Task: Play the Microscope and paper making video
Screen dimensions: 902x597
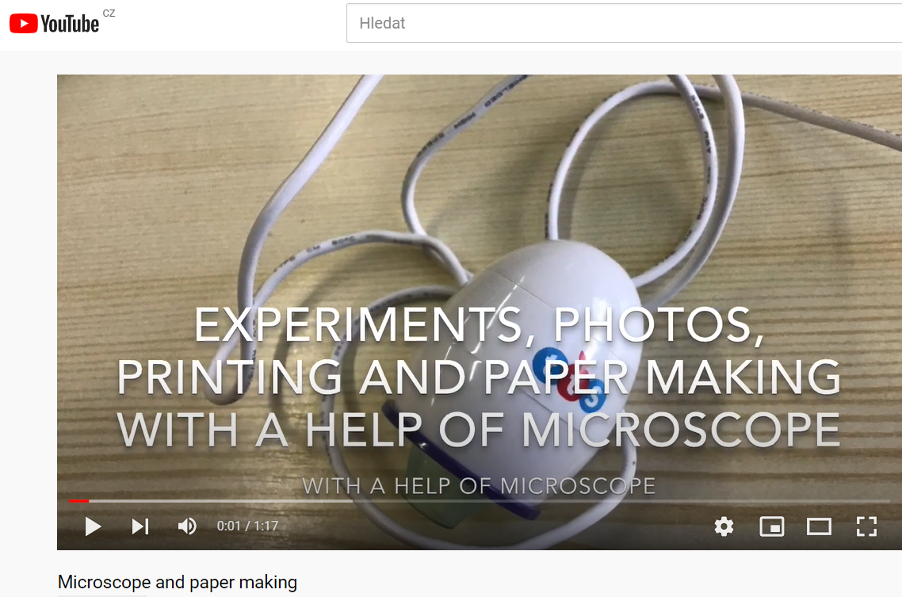Action: point(93,526)
